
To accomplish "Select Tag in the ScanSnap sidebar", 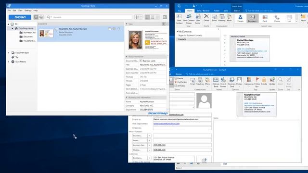I will pos(15,57).
